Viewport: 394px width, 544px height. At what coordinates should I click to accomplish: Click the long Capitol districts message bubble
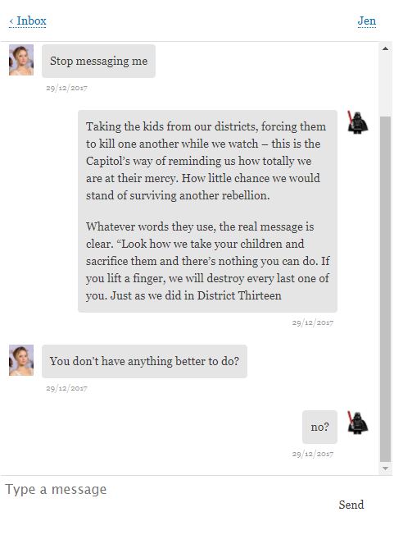coord(207,211)
